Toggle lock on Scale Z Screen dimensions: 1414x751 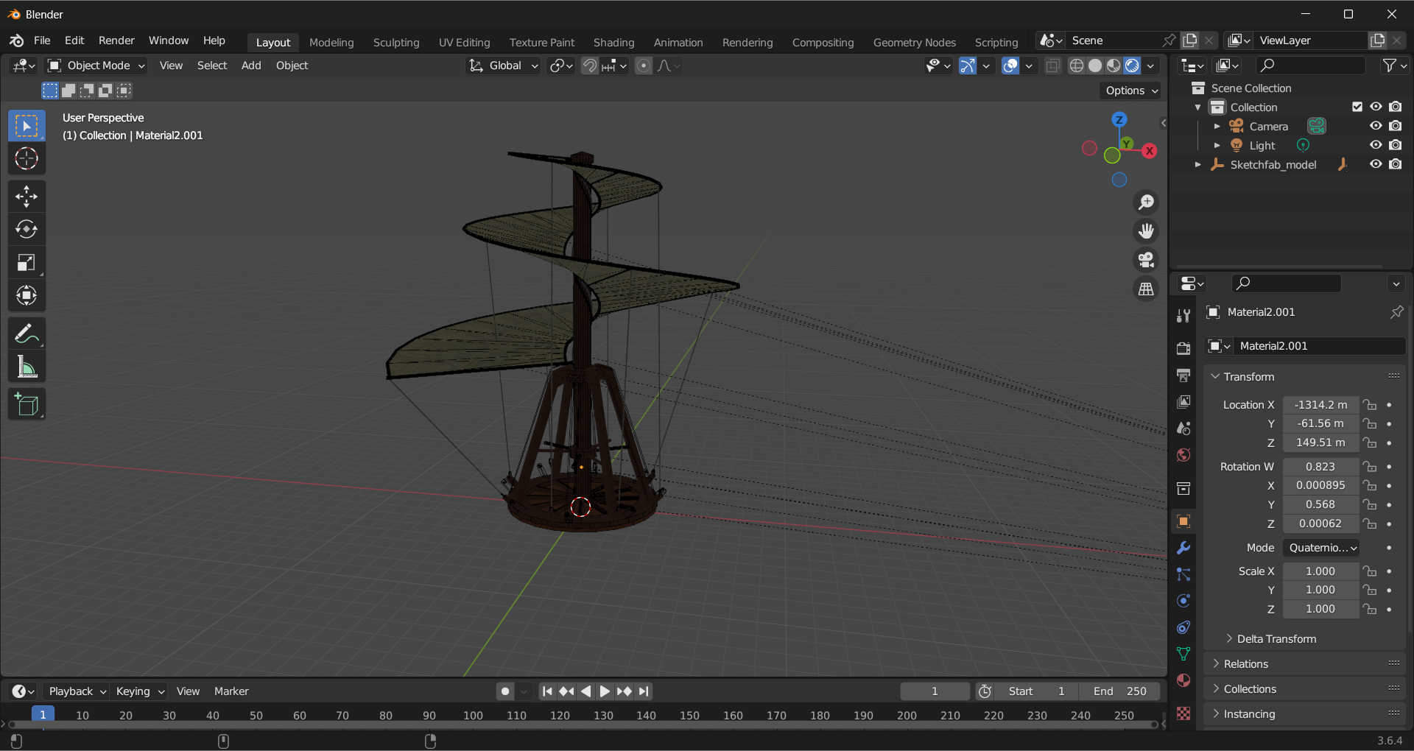1370,609
